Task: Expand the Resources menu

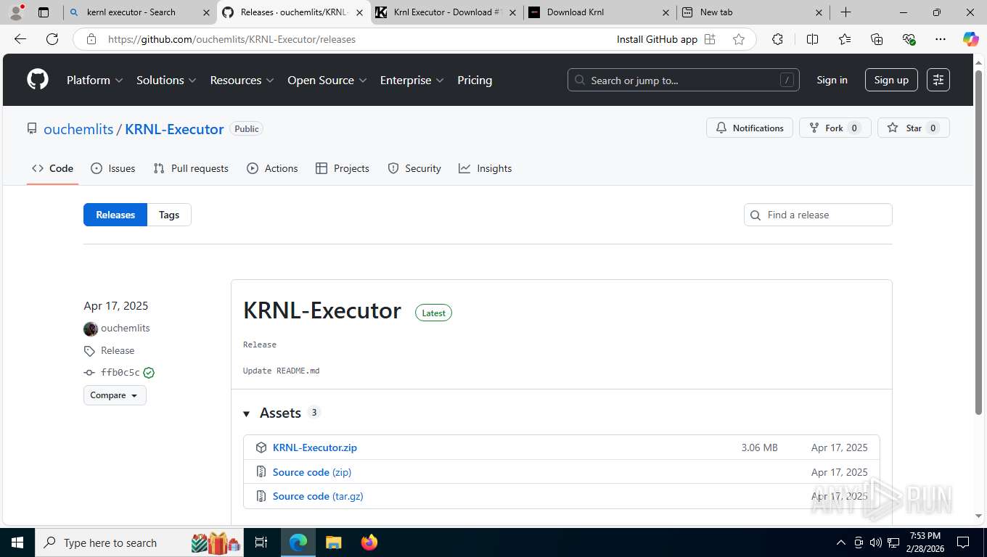Action: pyautogui.click(x=242, y=81)
